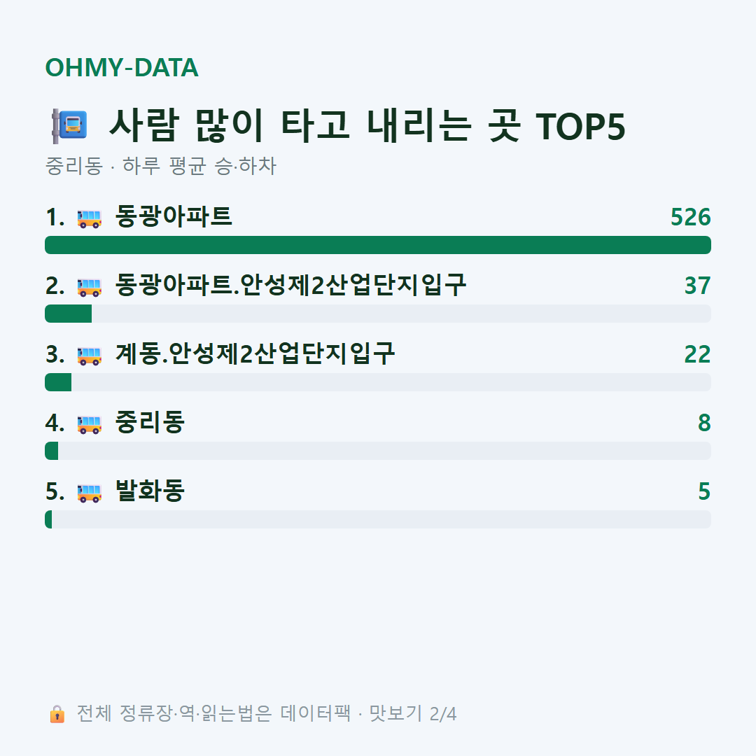Viewport: 756px width, 756px height.
Task: Click the bus icon beside 계동.안성제2산업단지입구
Action: coord(89,356)
